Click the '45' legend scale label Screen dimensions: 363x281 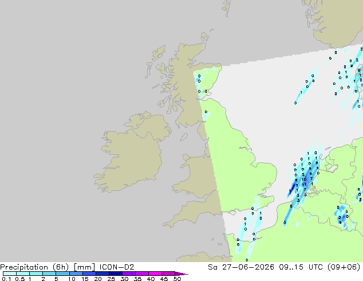click(x=164, y=279)
